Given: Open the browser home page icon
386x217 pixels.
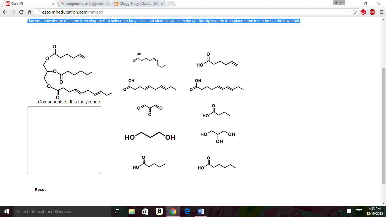Looking at the screenshot, I should coord(30,12).
